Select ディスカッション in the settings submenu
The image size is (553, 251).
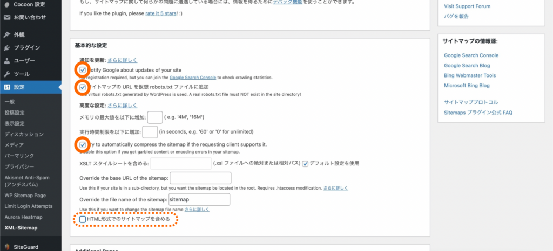pos(24,134)
